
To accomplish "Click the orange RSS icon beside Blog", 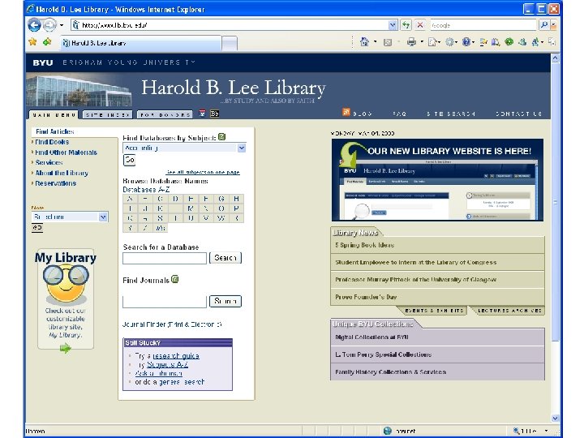I will click(346, 112).
